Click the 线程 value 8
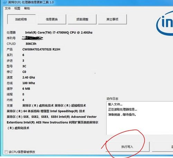This screenshot has width=173, height=158. click(x=23, y=94)
